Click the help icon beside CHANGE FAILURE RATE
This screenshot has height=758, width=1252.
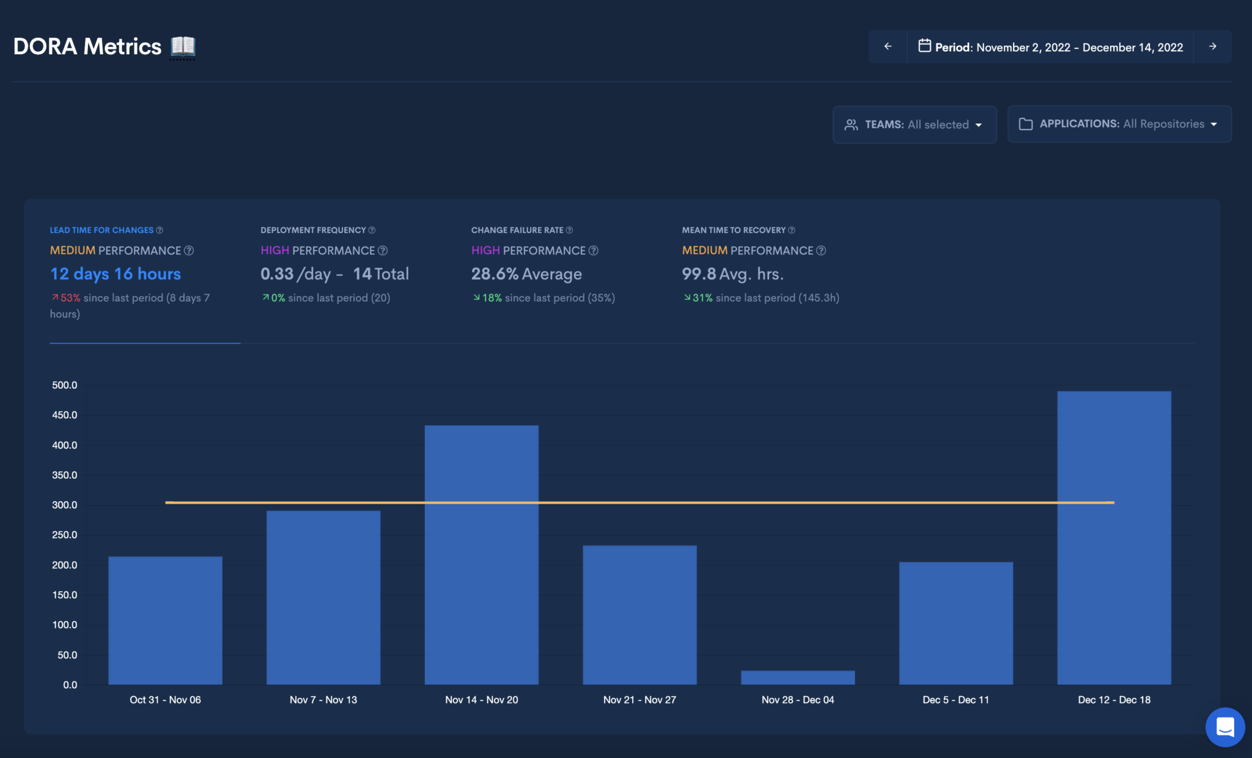(569, 230)
